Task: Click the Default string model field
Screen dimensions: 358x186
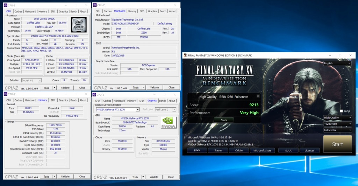Action: coord(165,23)
